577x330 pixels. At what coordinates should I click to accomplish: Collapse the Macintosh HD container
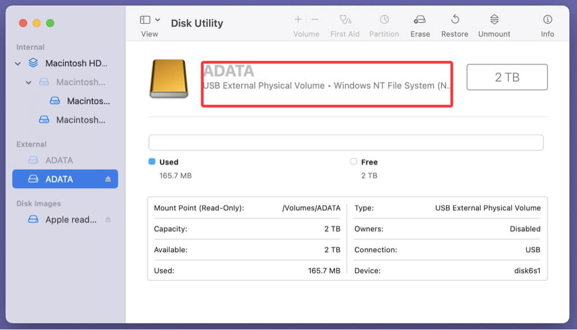pos(18,63)
